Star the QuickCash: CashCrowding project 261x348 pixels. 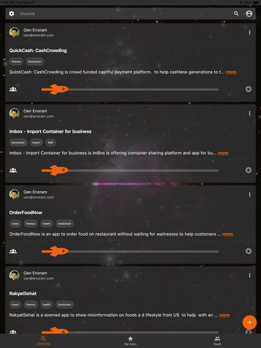point(248,89)
